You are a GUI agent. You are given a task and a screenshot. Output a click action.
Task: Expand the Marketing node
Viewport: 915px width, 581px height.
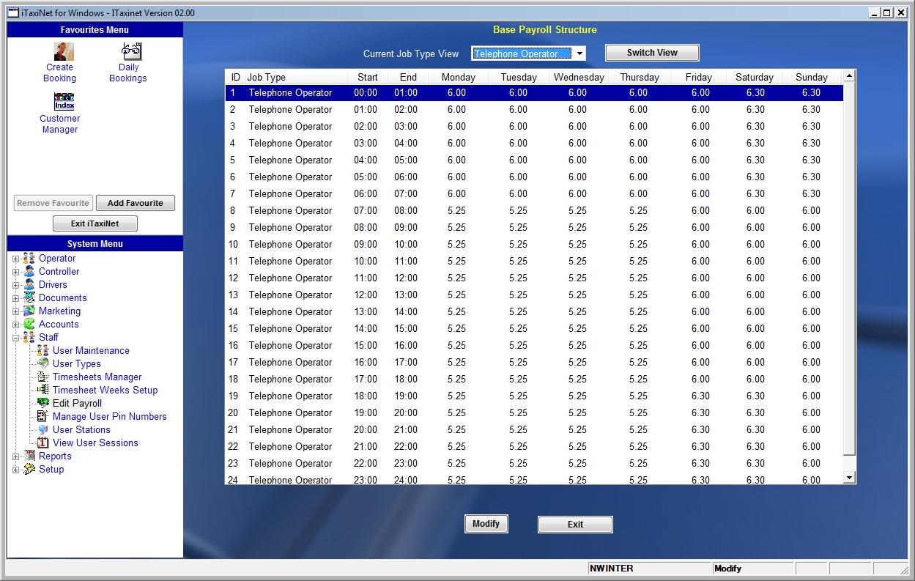(x=15, y=311)
